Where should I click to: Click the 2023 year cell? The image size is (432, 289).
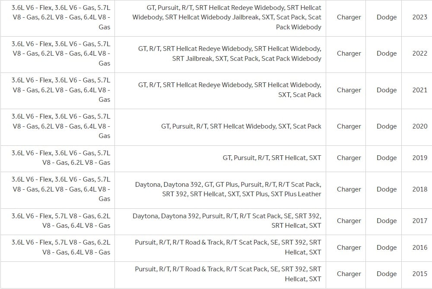coord(419,17)
